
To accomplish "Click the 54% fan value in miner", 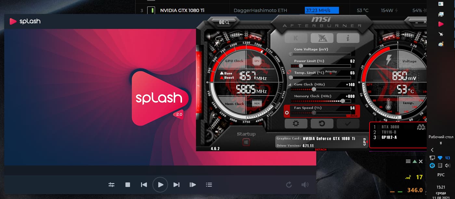I will pos(417,10).
